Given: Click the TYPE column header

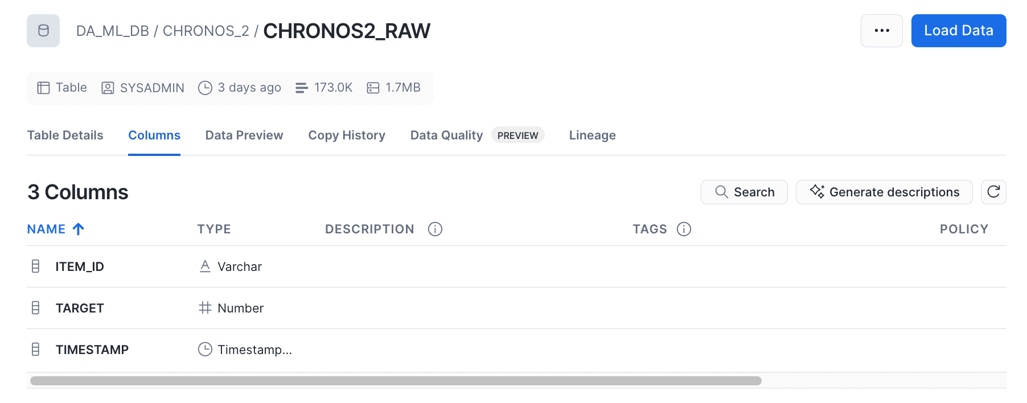Looking at the screenshot, I should pyautogui.click(x=214, y=229).
